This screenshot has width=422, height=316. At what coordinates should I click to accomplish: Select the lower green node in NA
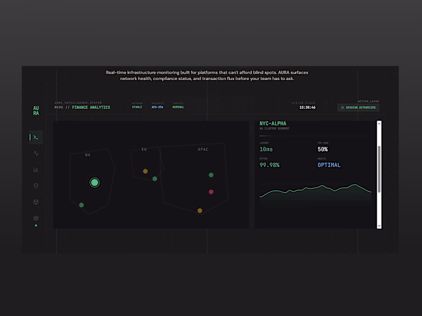click(81, 205)
